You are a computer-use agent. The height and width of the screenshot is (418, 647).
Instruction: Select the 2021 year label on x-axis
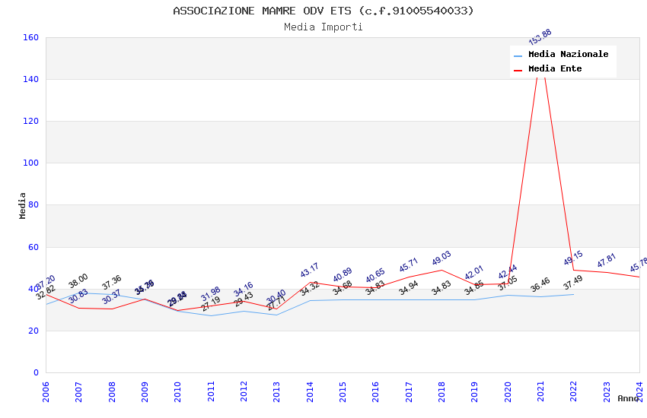(540, 391)
